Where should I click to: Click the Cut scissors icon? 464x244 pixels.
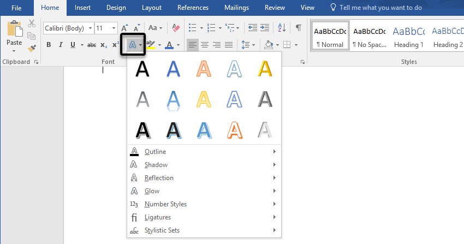click(x=32, y=23)
